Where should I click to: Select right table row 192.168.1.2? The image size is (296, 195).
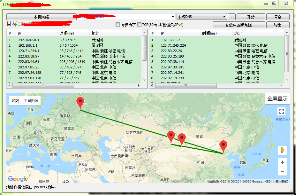pos(217,40)
